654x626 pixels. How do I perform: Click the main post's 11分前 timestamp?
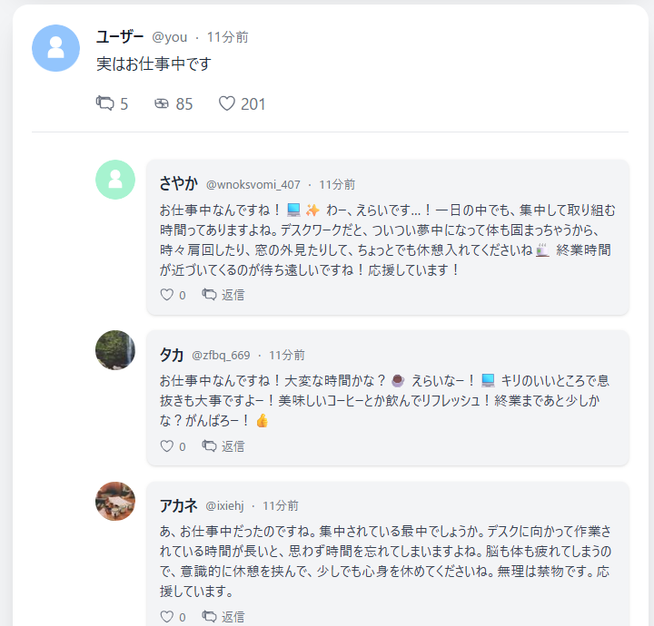tap(227, 37)
